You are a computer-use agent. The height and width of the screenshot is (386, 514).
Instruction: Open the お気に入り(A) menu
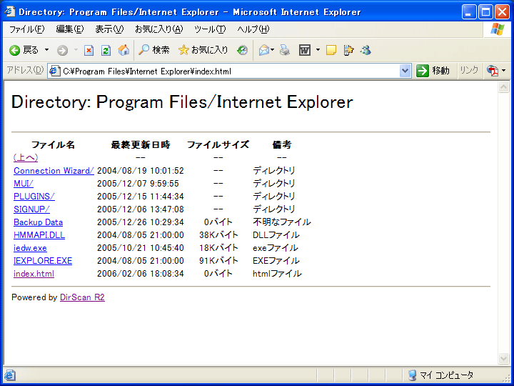point(159,29)
